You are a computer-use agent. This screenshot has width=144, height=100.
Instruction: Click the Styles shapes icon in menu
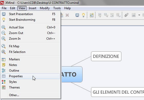point(4,82)
